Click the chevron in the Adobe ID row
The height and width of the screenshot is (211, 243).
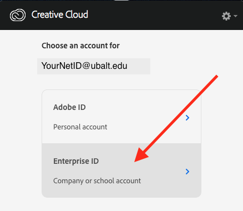tap(188, 118)
